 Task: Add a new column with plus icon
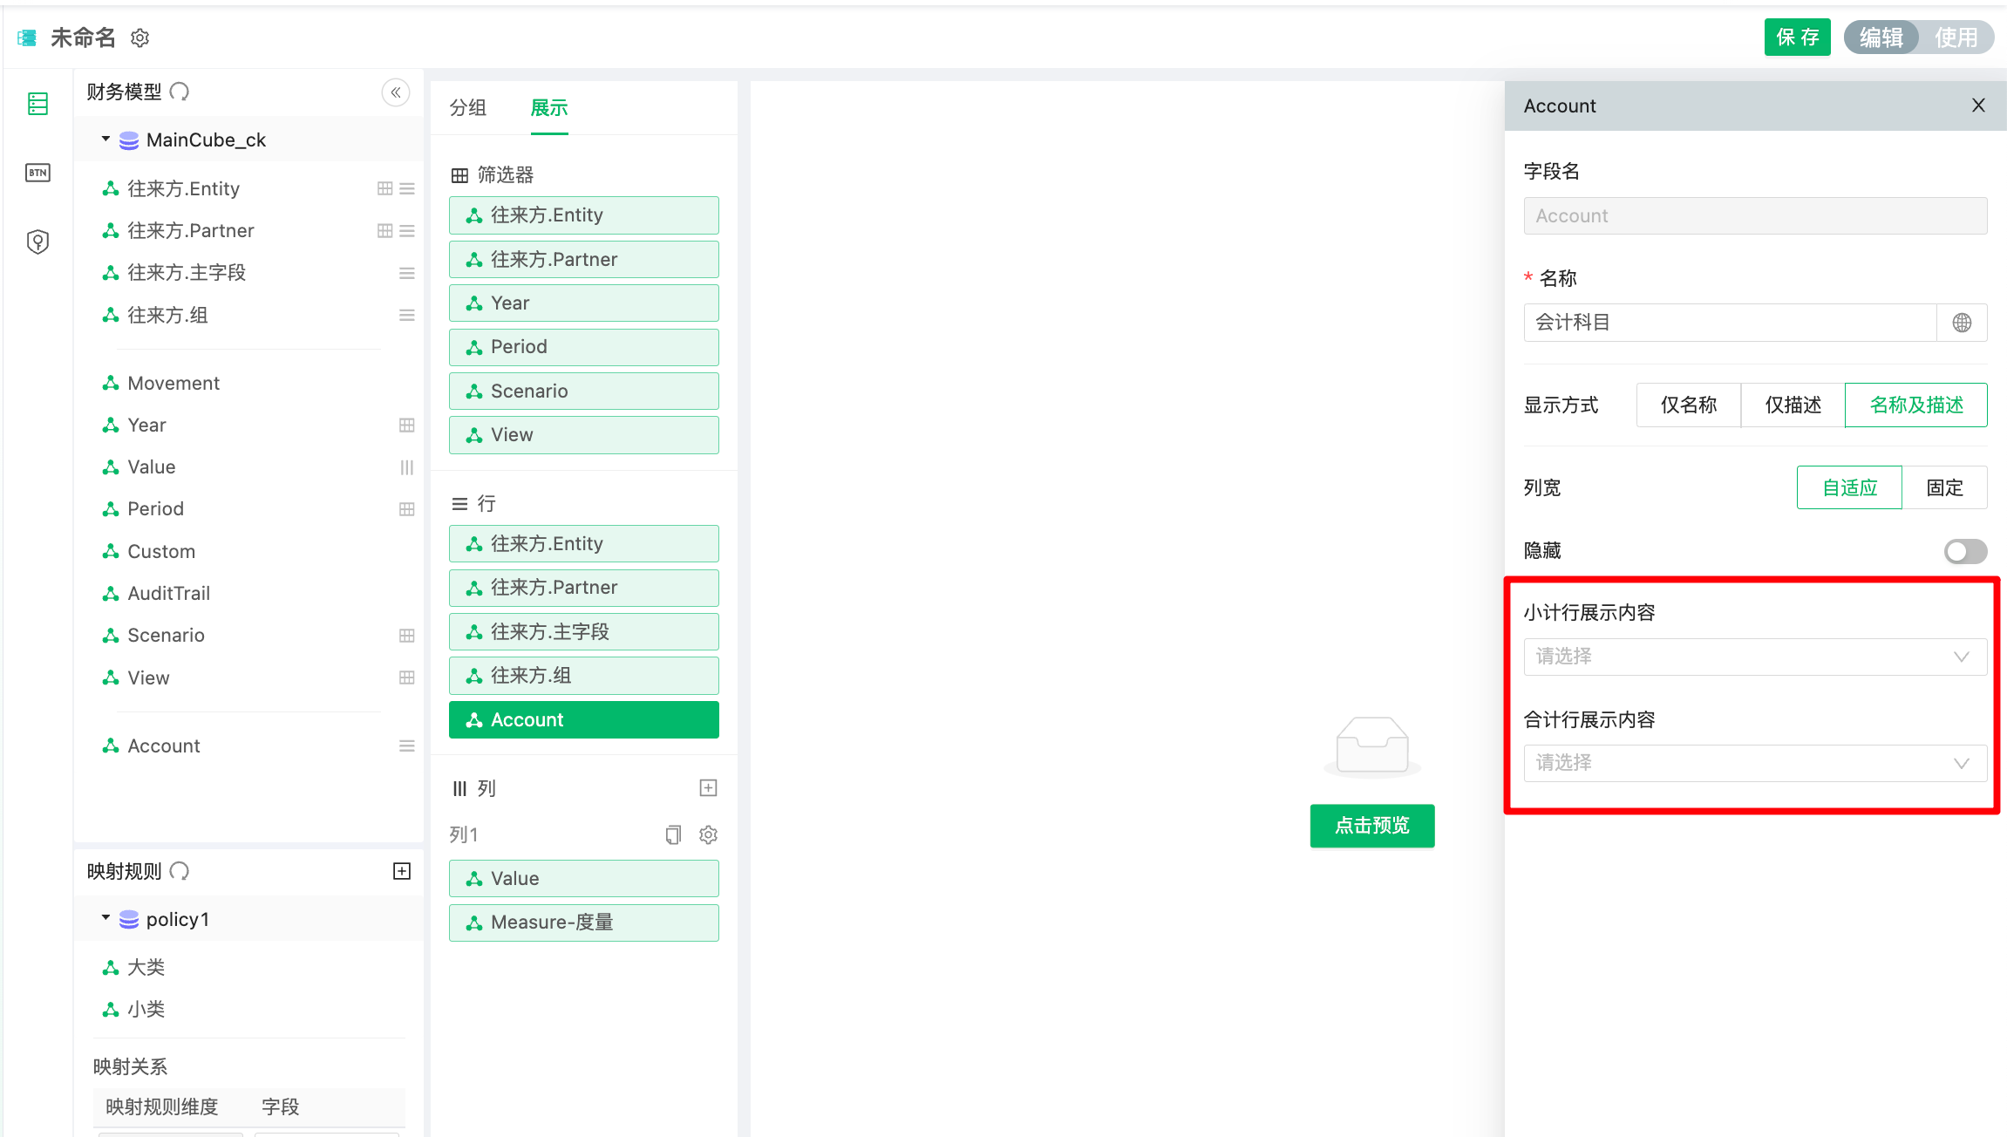708,788
